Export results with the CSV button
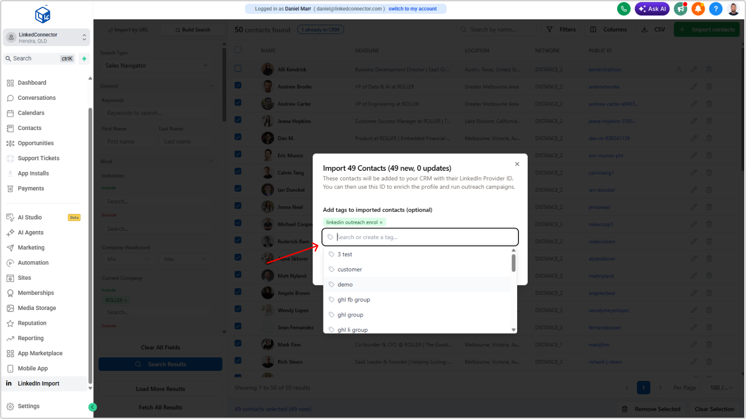The height and width of the screenshot is (419, 746). (x=653, y=29)
